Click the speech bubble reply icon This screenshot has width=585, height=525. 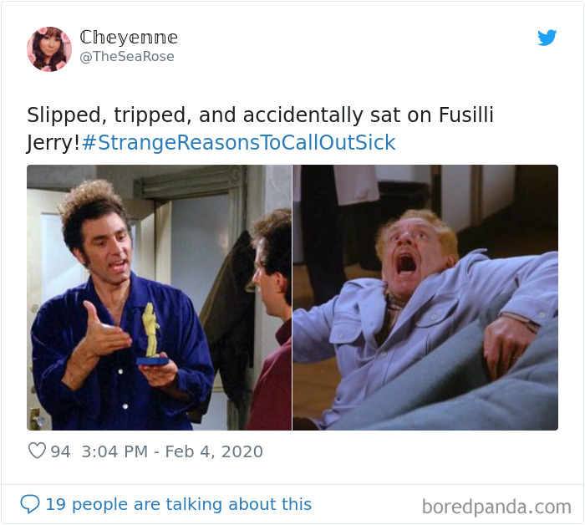30,504
